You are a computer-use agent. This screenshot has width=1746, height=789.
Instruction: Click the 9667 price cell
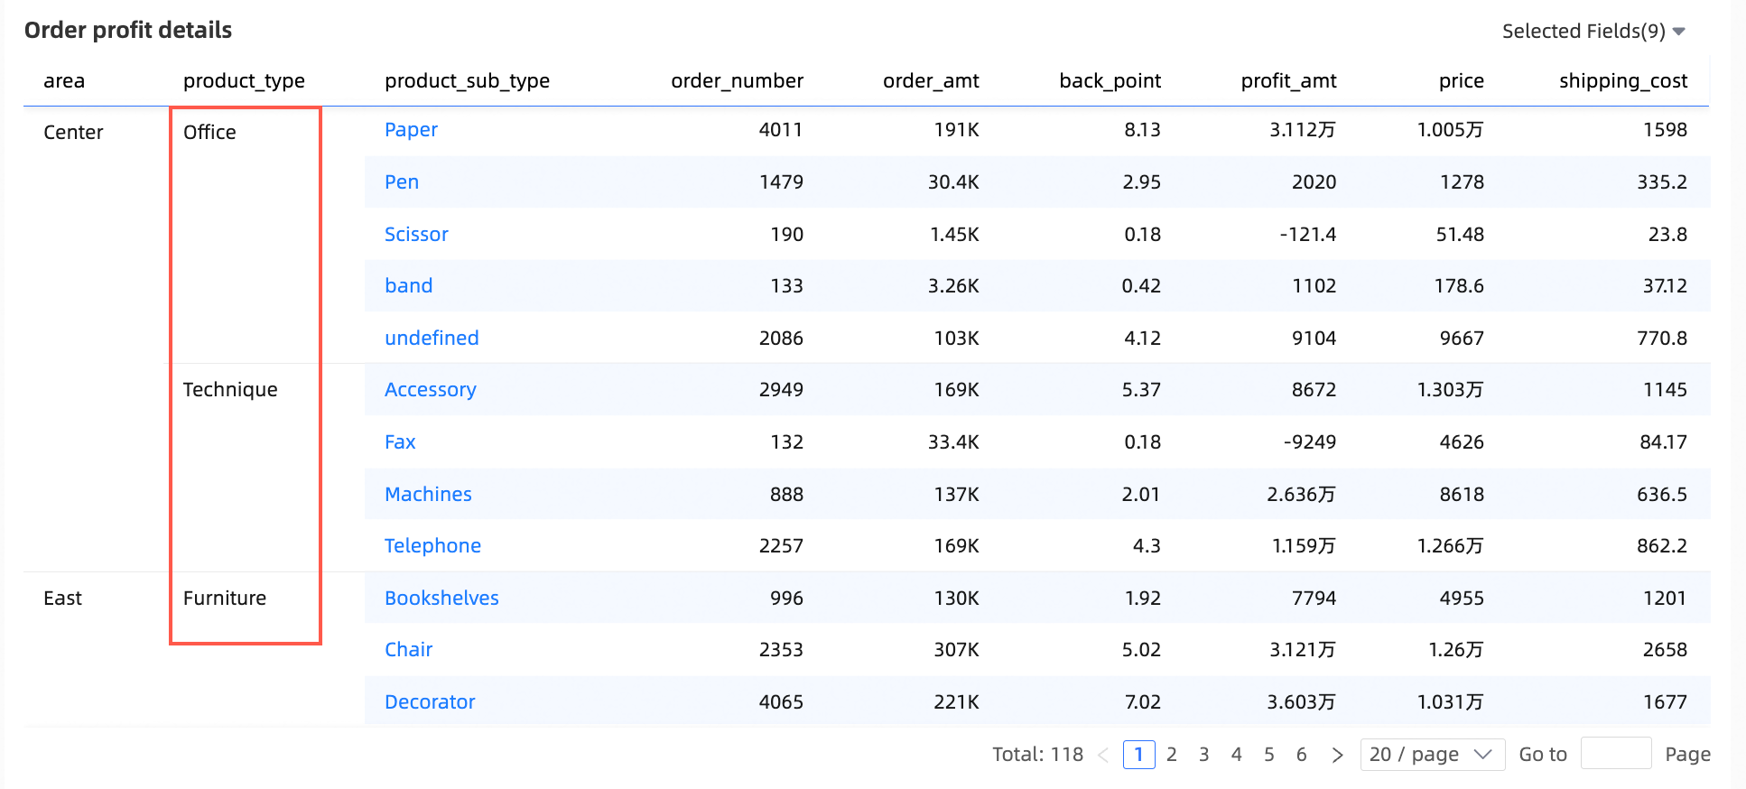click(1462, 338)
